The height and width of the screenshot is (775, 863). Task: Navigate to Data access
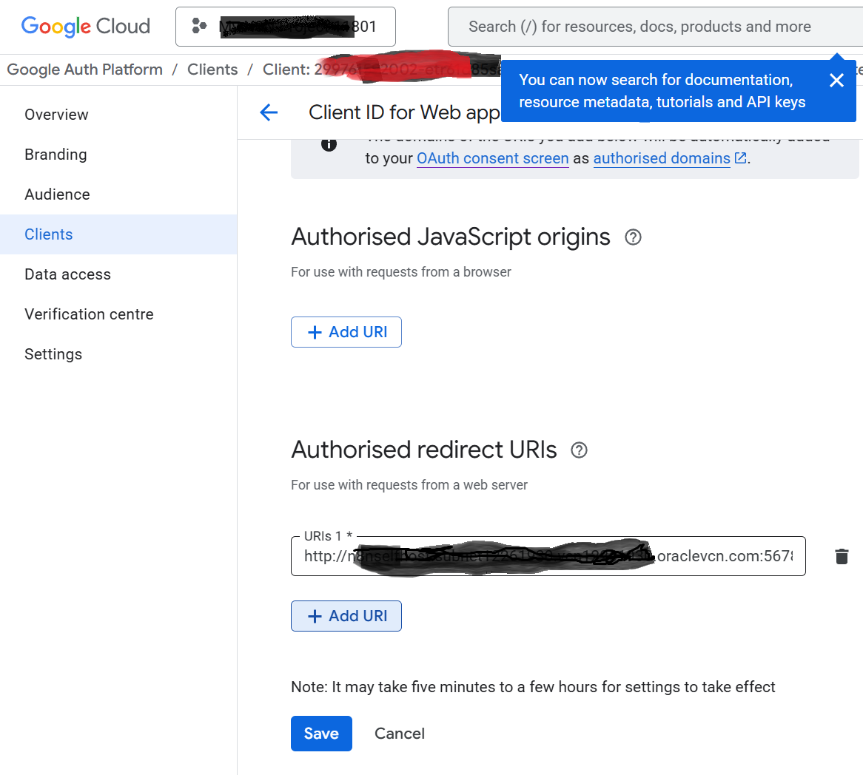tap(67, 274)
